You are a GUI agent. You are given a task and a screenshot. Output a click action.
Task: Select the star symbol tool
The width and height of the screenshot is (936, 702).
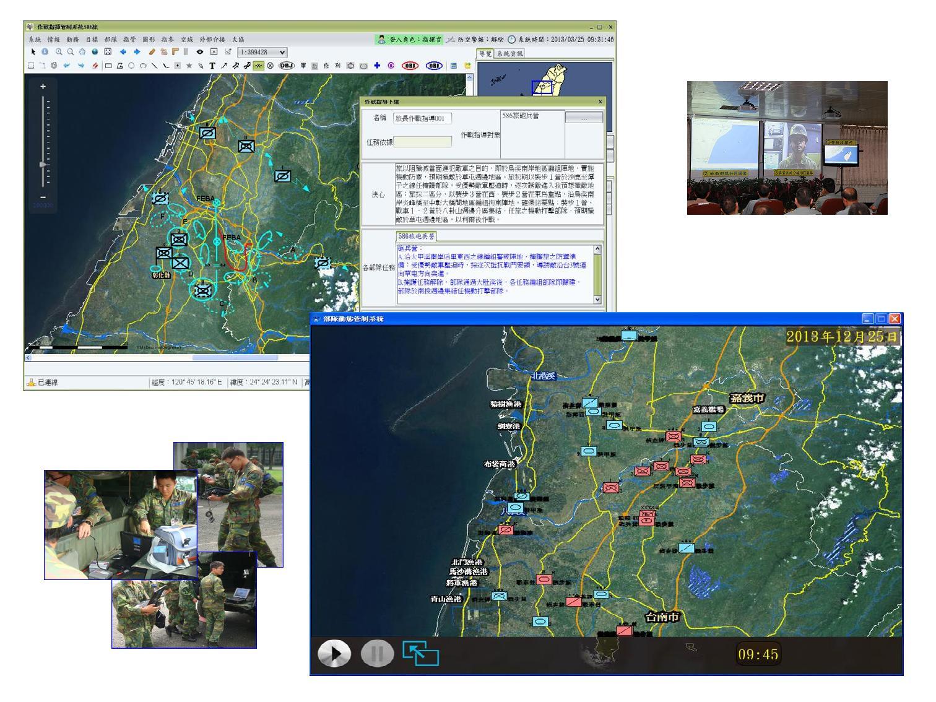tap(189, 66)
